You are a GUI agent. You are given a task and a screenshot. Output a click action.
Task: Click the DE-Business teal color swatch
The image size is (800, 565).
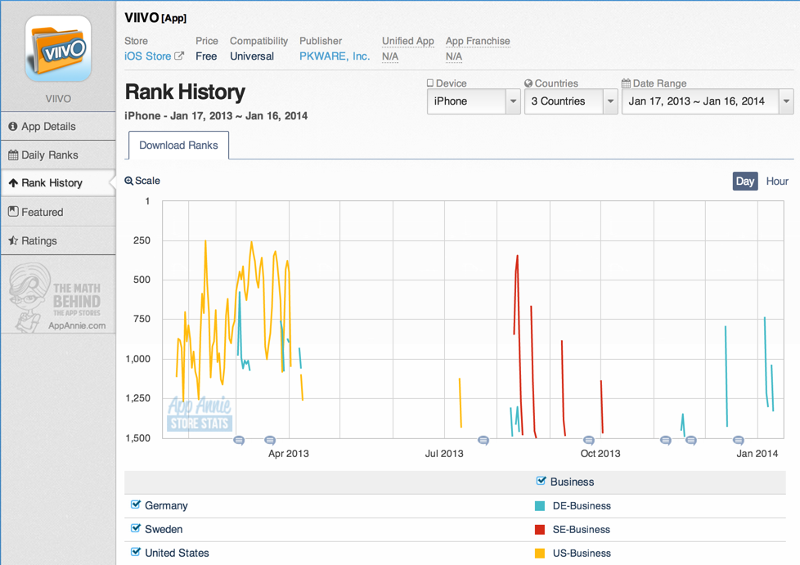540,506
